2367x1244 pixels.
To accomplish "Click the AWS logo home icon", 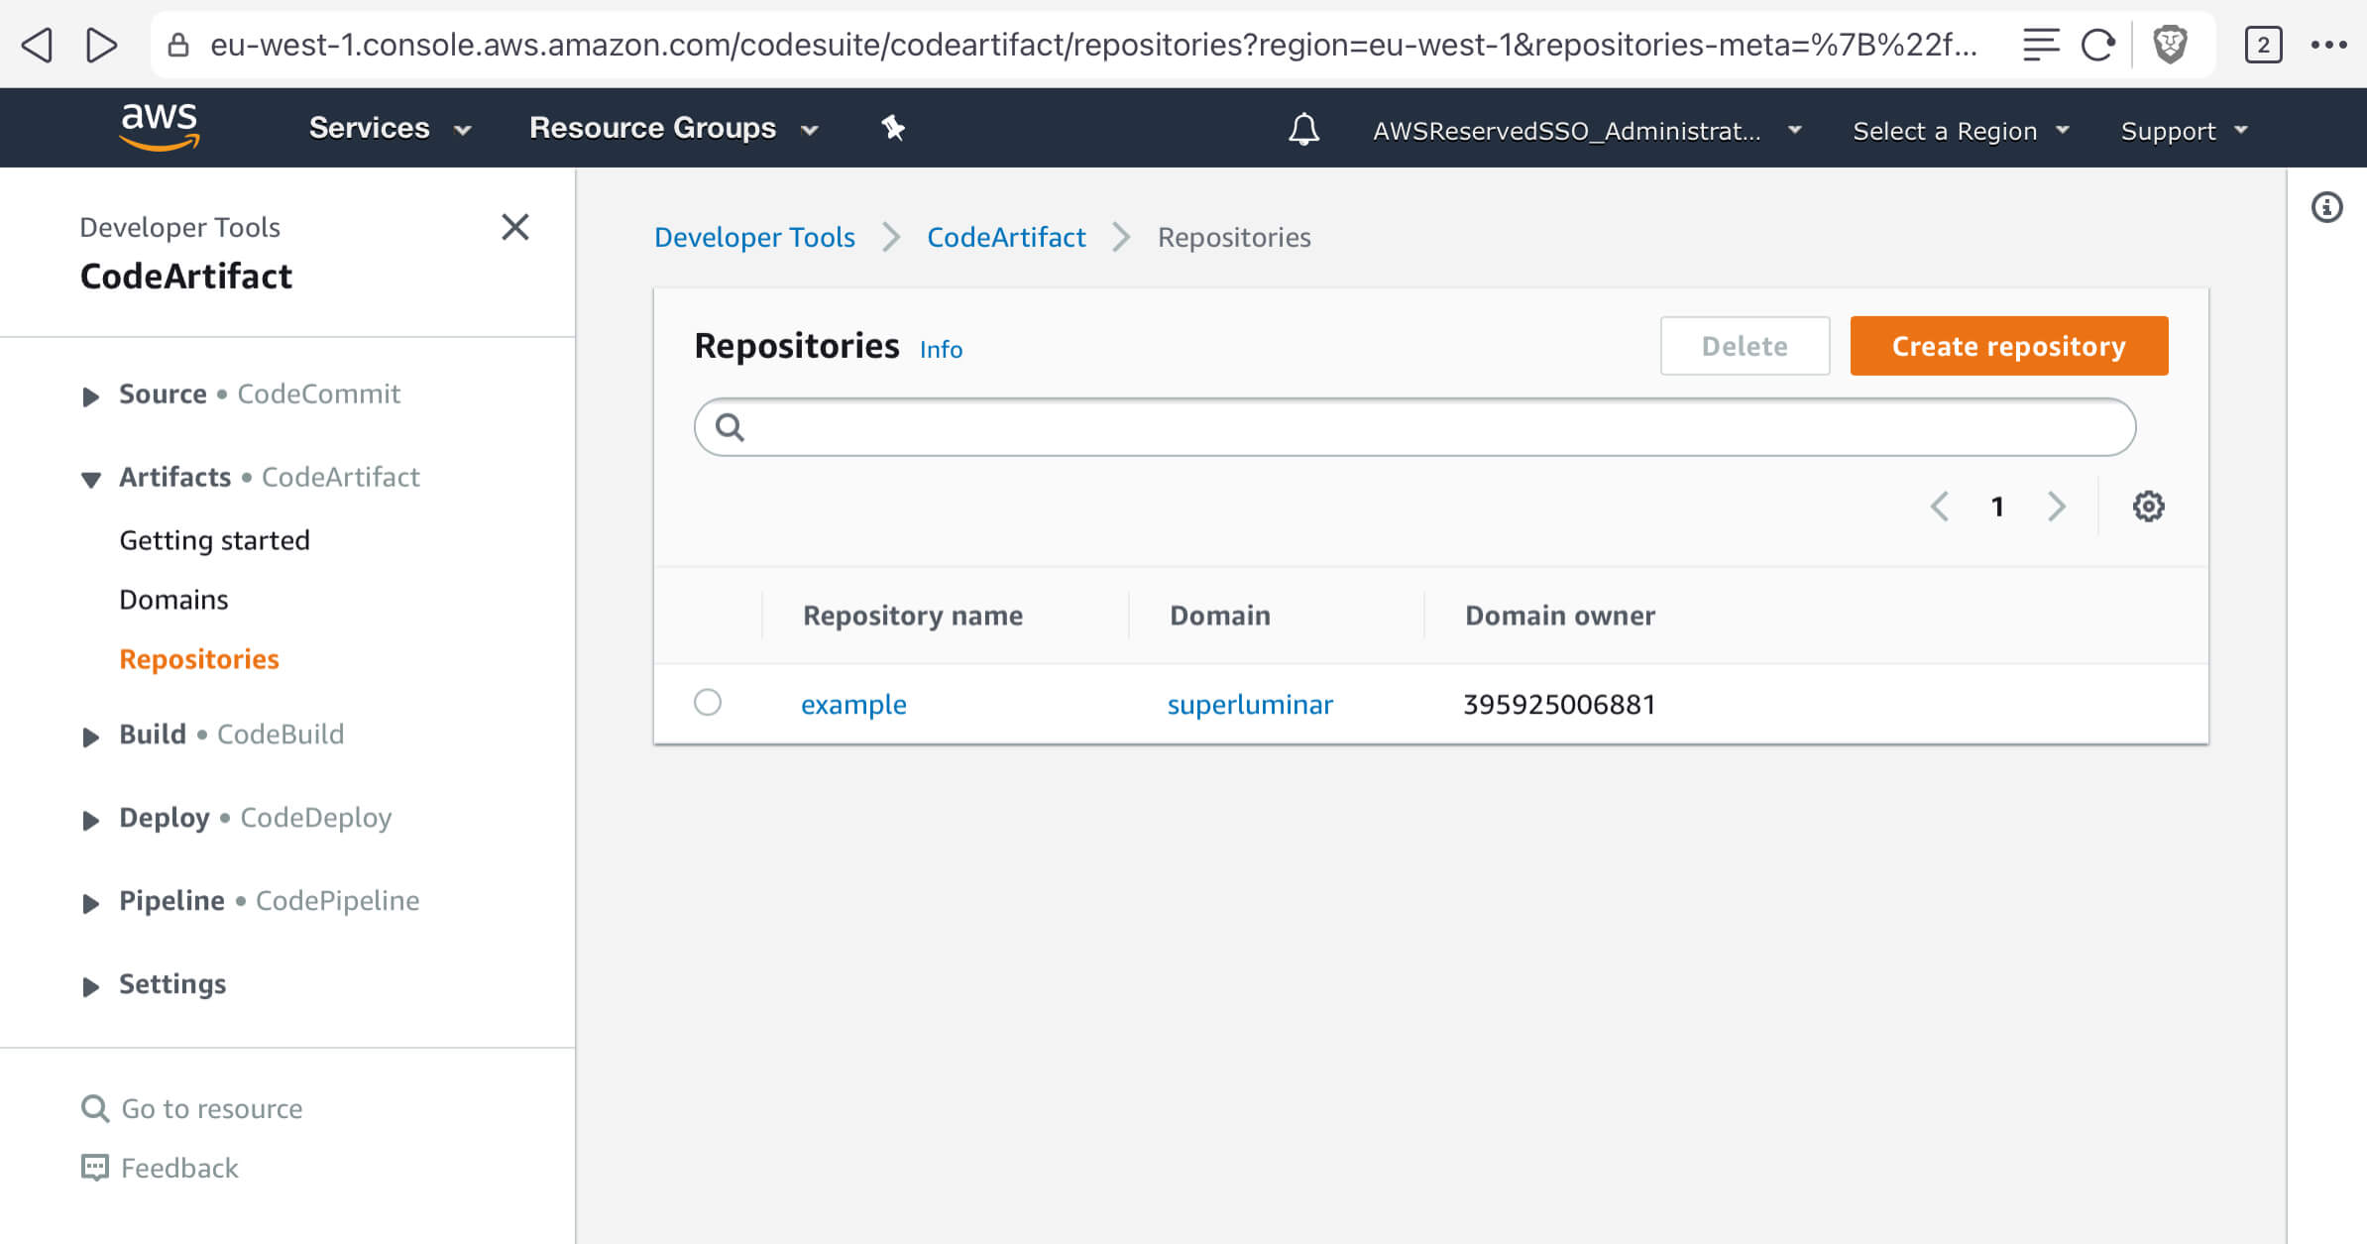I will (160, 127).
